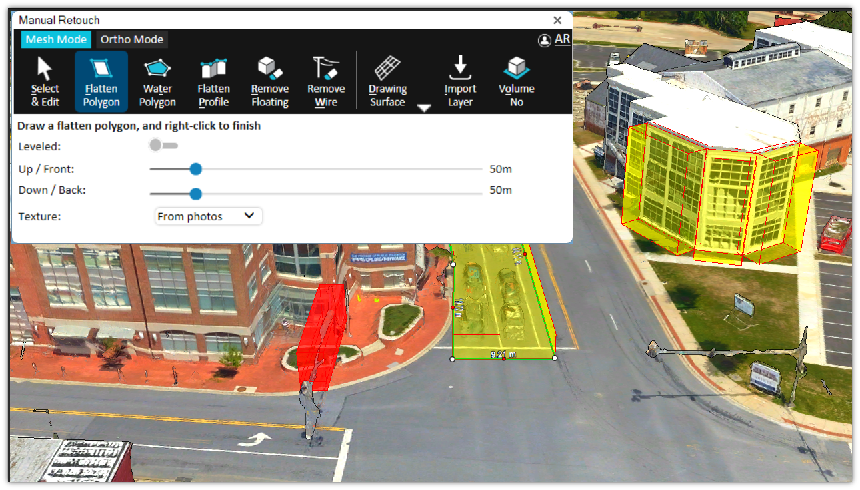Screen dimensions: 860x490
Task: Enable the Leveled switch
Action: point(163,145)
